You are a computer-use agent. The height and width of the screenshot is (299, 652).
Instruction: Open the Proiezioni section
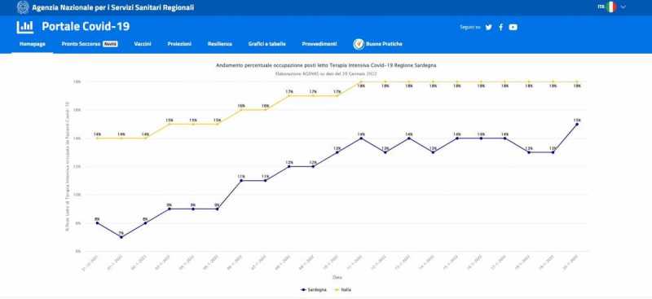coord(179,44)
